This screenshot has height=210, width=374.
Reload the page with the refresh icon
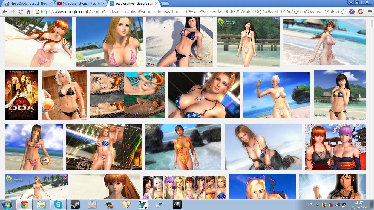click(x=21, y=12)
